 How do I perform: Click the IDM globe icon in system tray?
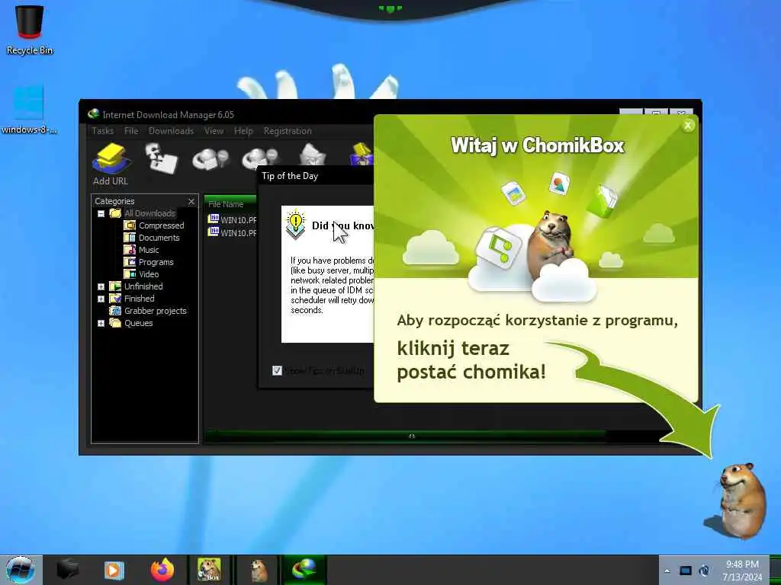click(704, 571)
